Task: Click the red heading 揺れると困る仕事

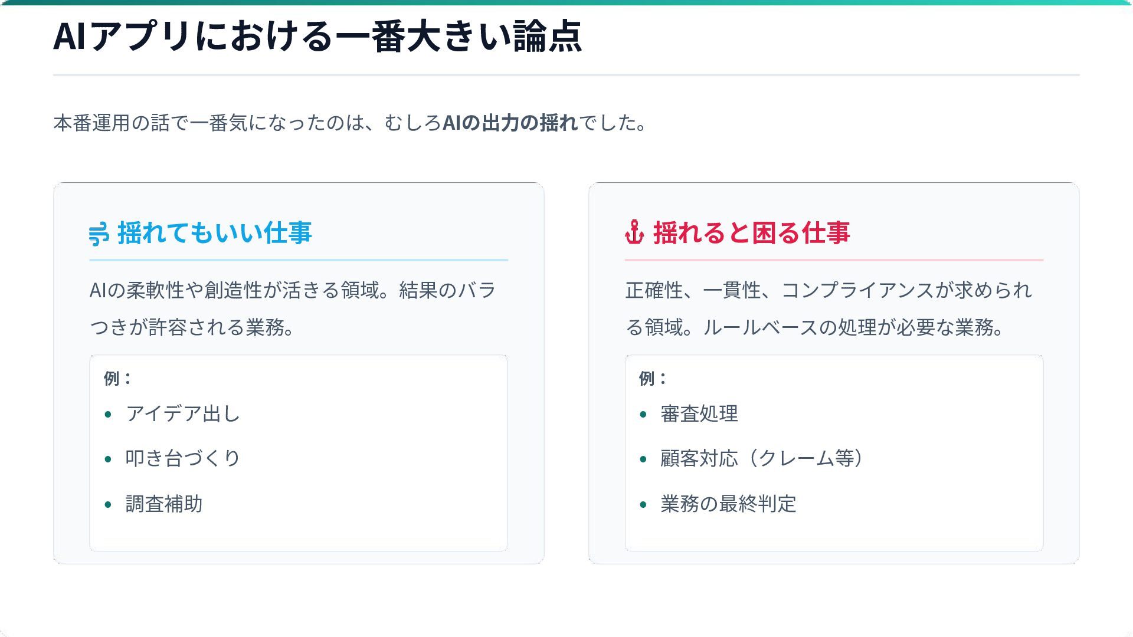Action: coord(751,233)
